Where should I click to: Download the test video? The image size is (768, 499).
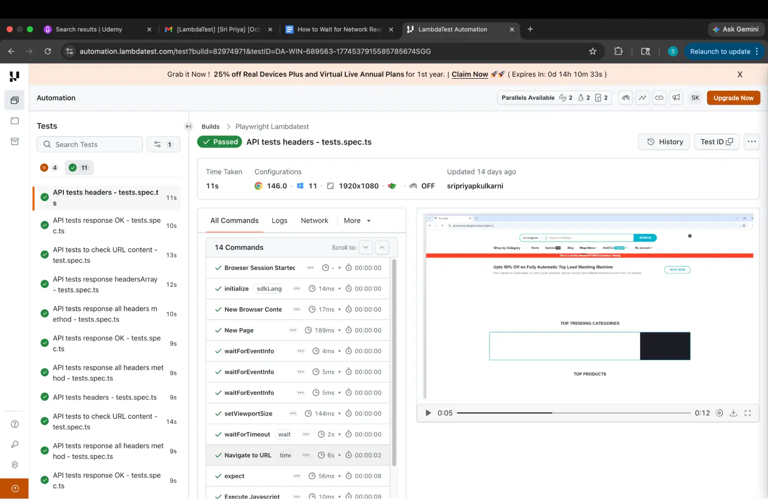click(733, 413)
